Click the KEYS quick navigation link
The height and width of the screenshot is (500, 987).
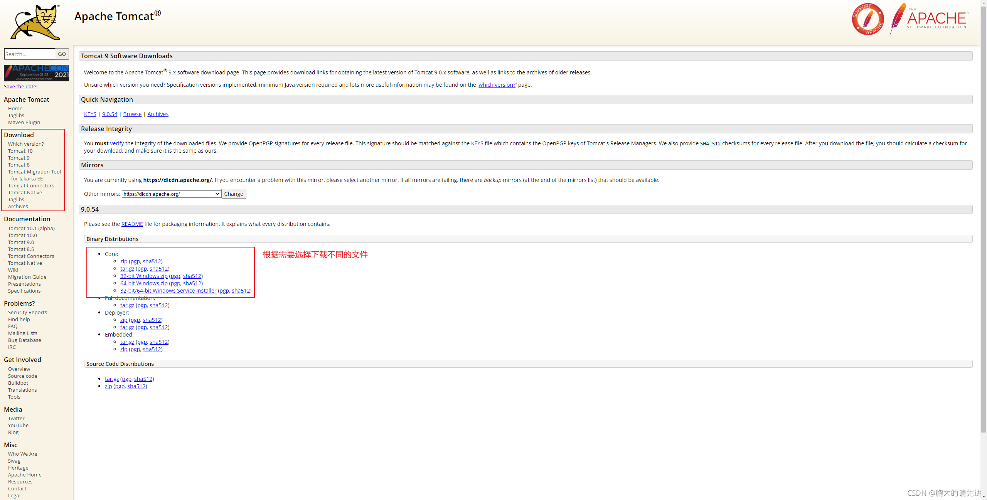pos(90,114)
